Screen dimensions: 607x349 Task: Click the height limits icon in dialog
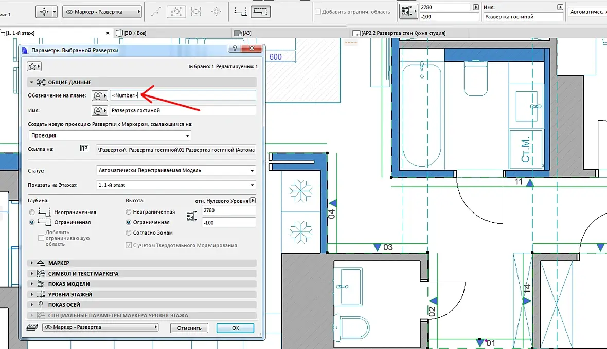coord(191,217)
